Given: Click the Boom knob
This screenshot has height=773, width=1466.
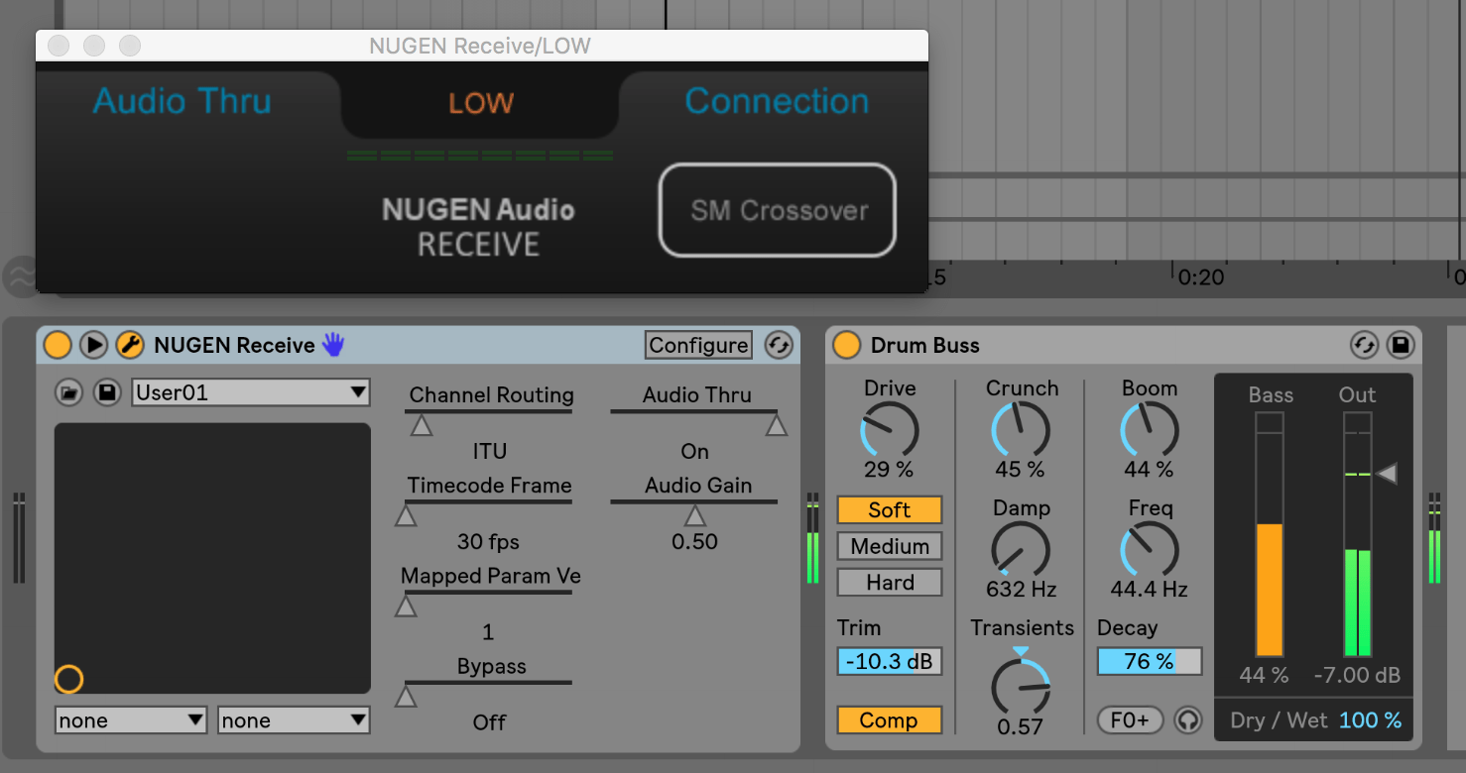Looking at the screenshot, I should [1150, 430].
